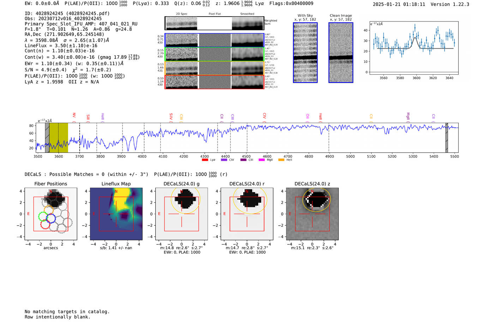Click the 'Obs: 20230712v016_4028924245' line
The image size is (494, 336).
click(x=63, y=19)
